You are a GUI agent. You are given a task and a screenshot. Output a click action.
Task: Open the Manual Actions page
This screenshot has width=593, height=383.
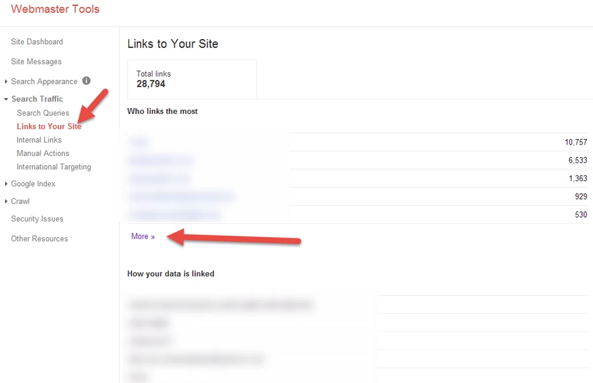[x=42, y=153]
